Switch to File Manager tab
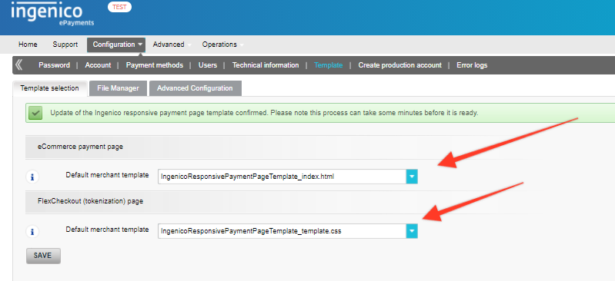The image size is (615, 281). (x=118, y=88)
